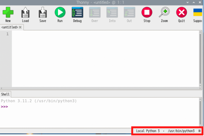Viewport: 204px width, 136px height.
Task: Click horizontal scrollbar left arrow
Action: tap(1, 88)
